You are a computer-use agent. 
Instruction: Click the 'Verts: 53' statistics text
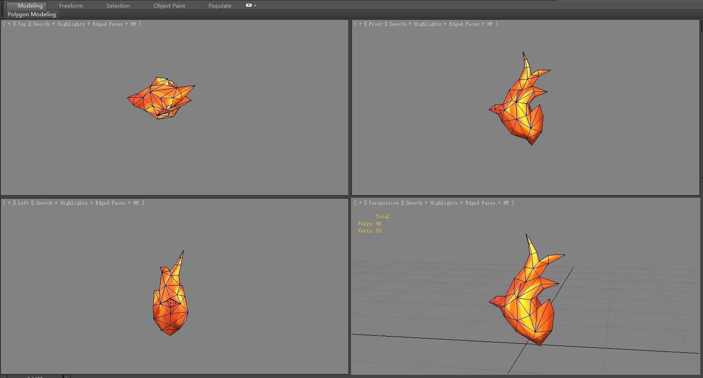[x=370, y=231]
